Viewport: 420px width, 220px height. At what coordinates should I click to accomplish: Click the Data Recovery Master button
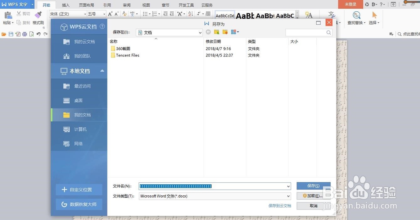79,204
